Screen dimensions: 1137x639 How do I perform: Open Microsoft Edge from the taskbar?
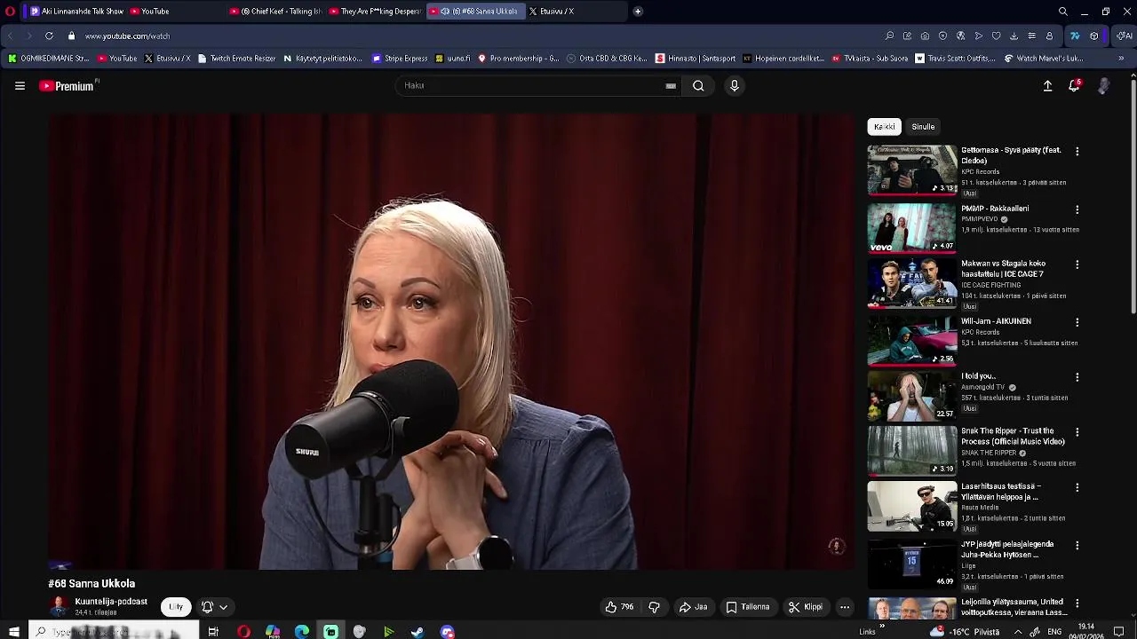click(x=302, y=632)
